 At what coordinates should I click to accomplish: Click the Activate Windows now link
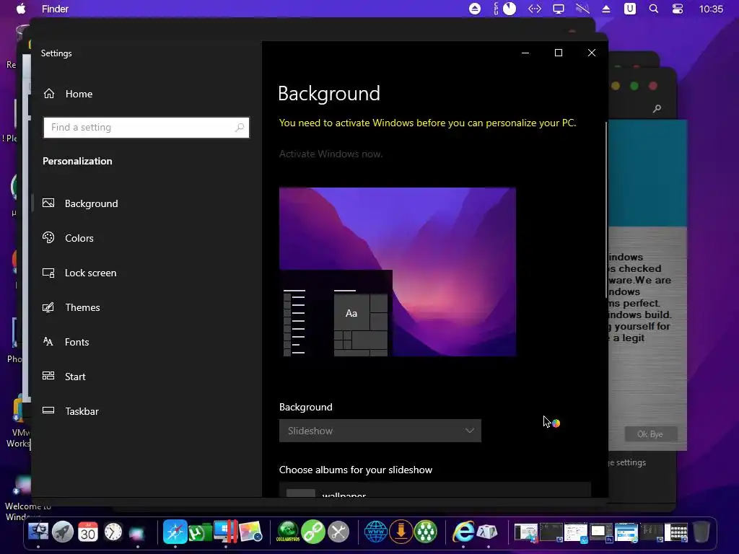click(x=331, y=154)
